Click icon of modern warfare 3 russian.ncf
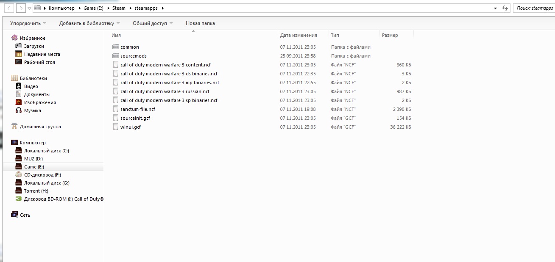555x262 pixels. click(x=116, y=91)
